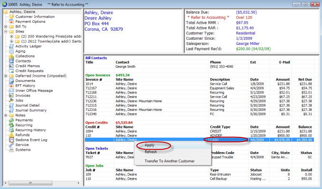This screenshot has height=189, width=322.
Task: Collapse the Sites tree node
Action: point(6,31)
